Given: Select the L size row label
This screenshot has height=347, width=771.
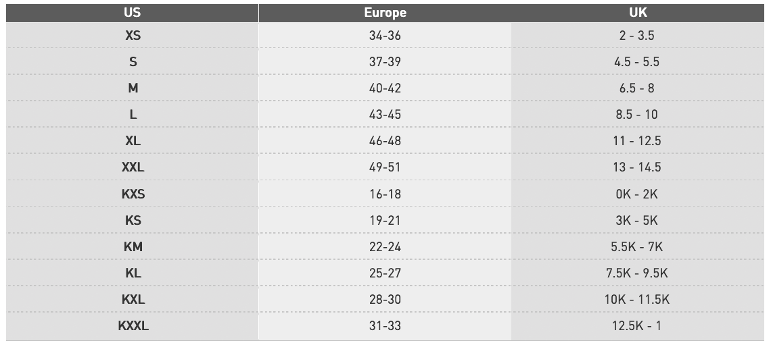Looking at the screenshot, I should tap(133, 114).
